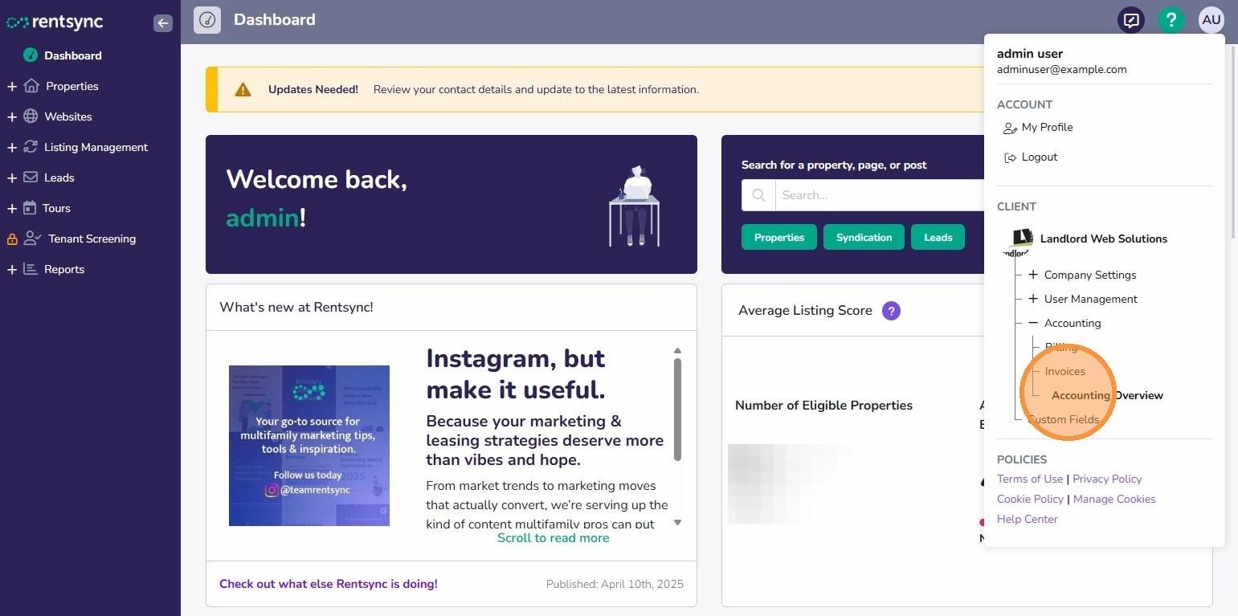Image resolution: width=1238 pixels, height=616 pixels.
Task: Expand the Websites sidebar section
Action: click(x=12, y=116)
